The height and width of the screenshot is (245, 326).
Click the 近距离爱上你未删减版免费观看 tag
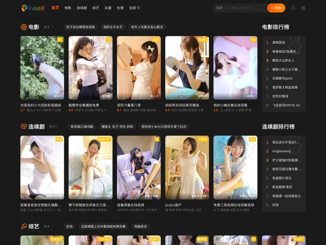pyautogui.click(x=103, y=226)
